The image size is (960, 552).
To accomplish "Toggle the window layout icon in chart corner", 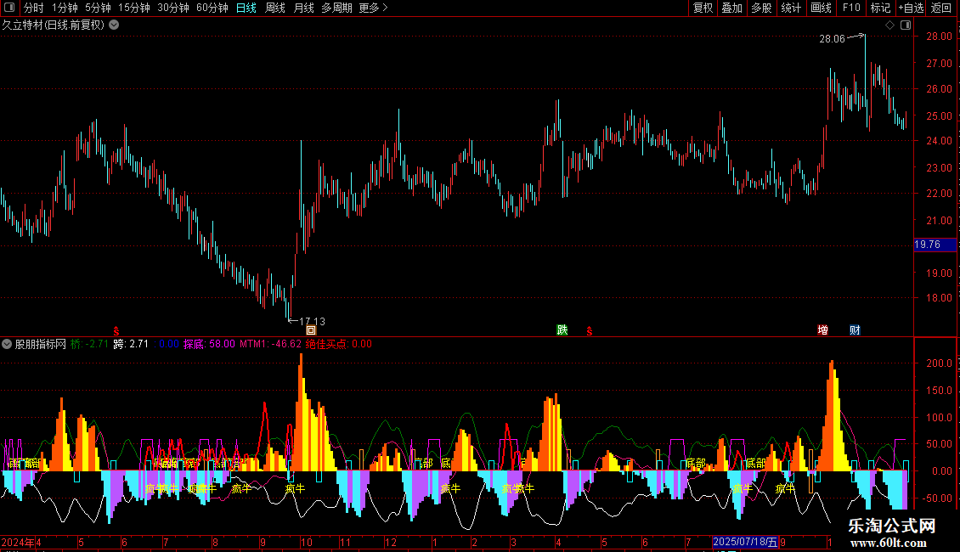I will pos(906,25).
